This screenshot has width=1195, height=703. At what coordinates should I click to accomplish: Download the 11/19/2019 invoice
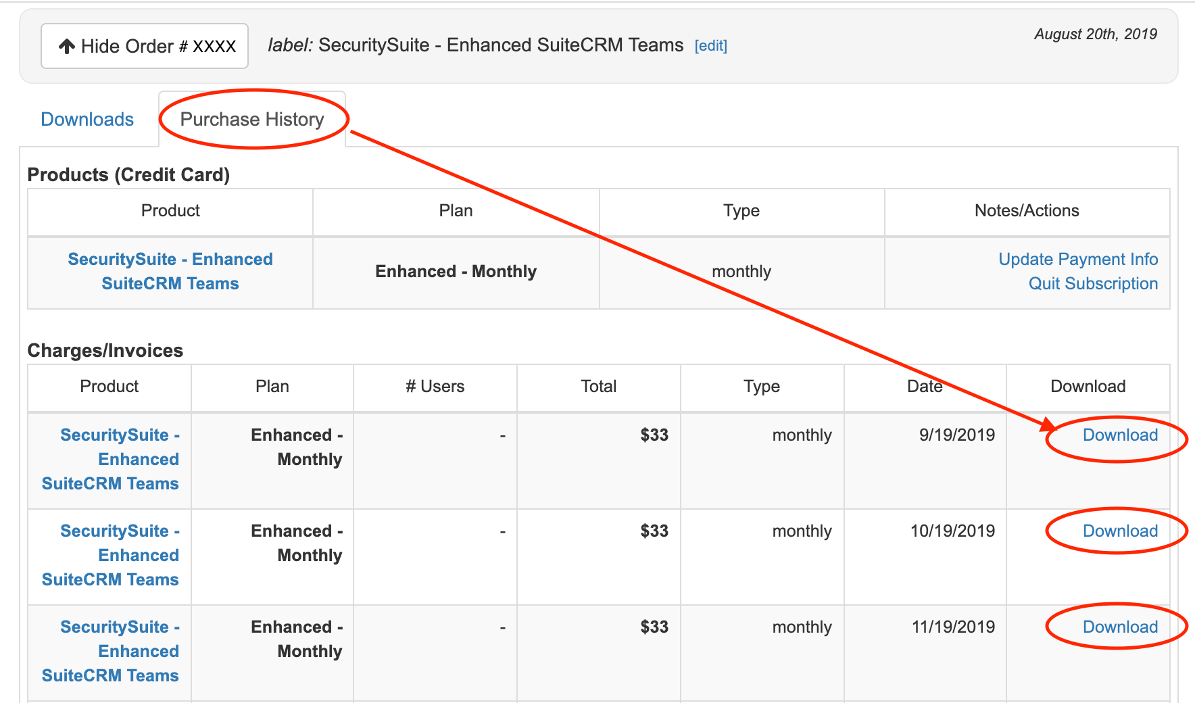click(x=1120, y=627)
